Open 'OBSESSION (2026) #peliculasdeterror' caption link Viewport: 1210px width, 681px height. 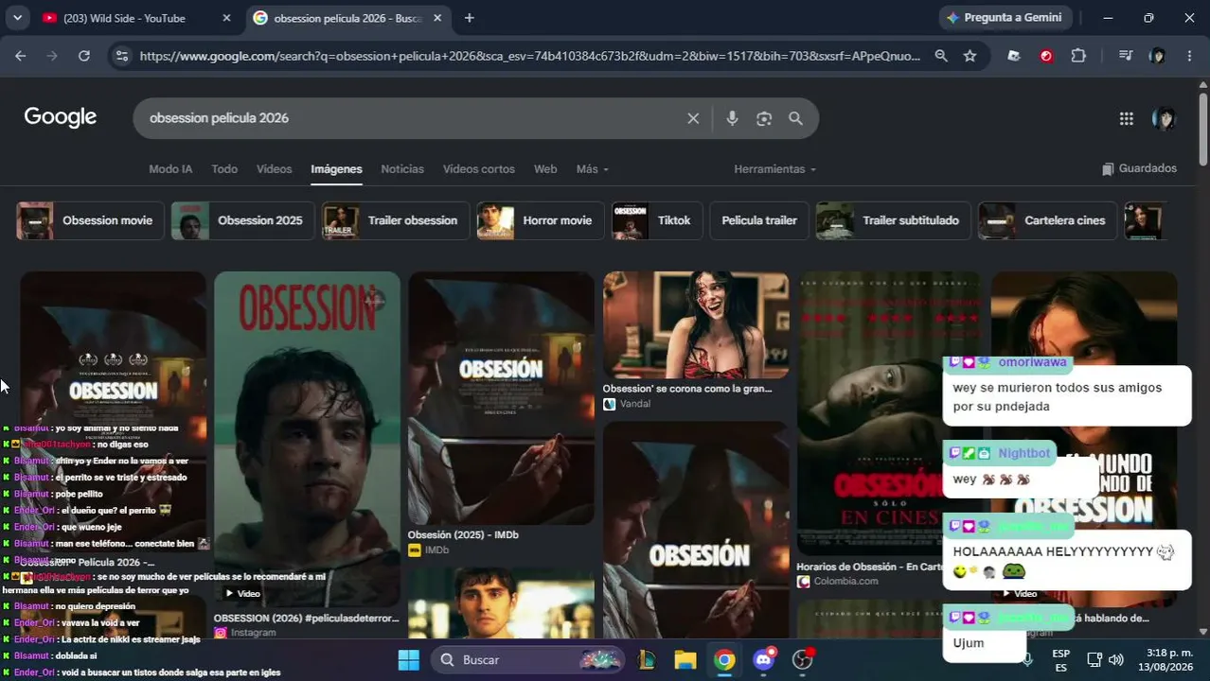307,618
